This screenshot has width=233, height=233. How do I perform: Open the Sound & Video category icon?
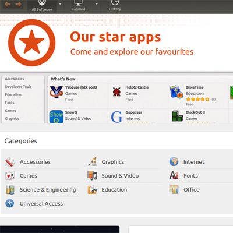pos(92,176)
